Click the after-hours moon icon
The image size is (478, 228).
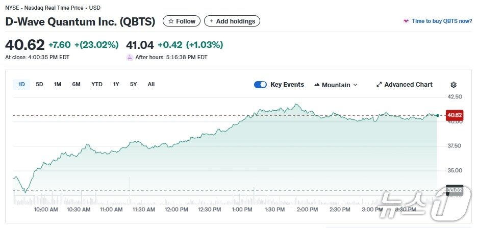pos(130,57)
